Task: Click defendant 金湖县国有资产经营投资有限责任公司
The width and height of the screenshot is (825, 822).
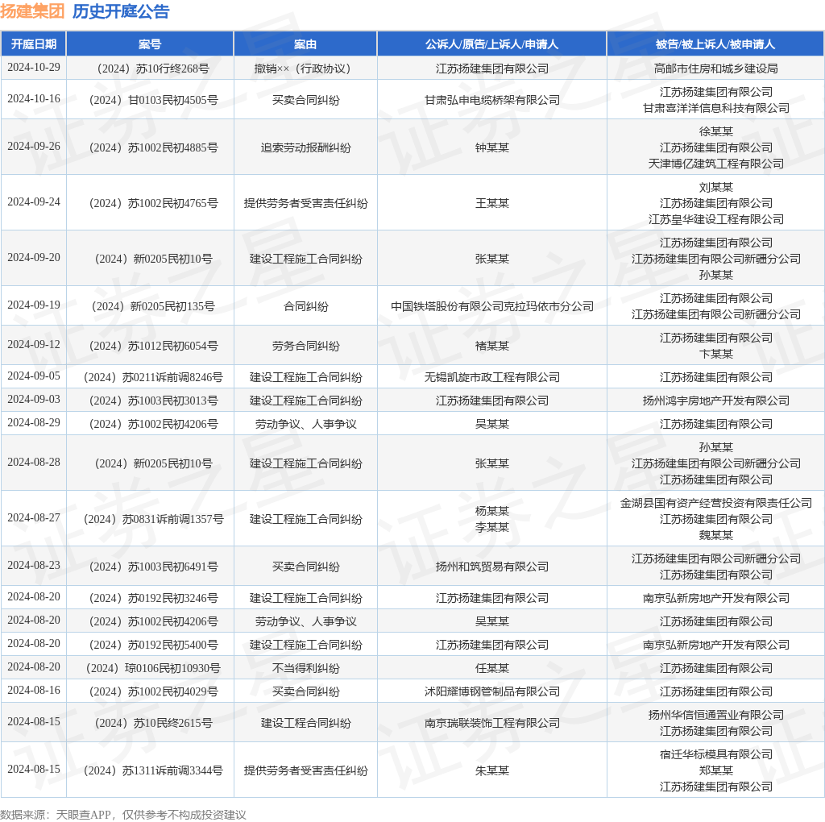Action: click(x=715, y=503)
